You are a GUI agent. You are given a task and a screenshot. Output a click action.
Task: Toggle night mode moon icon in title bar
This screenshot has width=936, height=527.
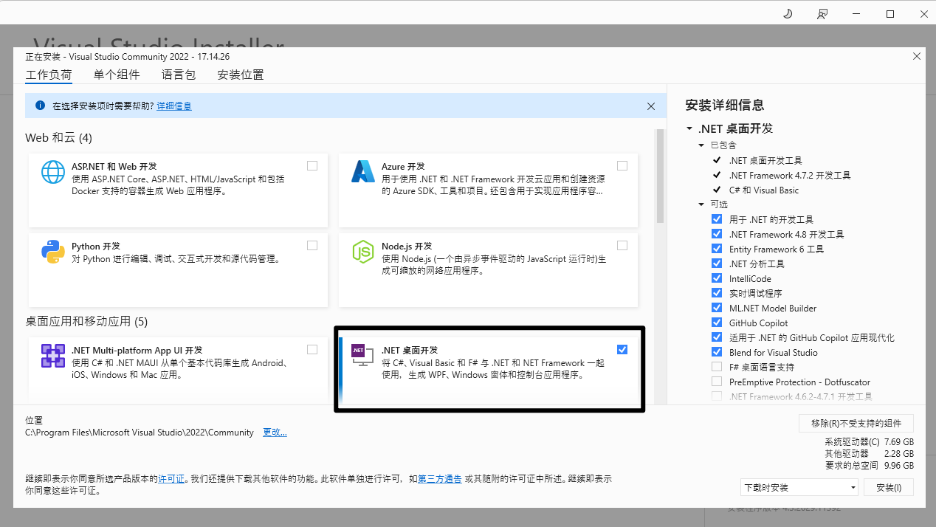click(x=788, y=14)
